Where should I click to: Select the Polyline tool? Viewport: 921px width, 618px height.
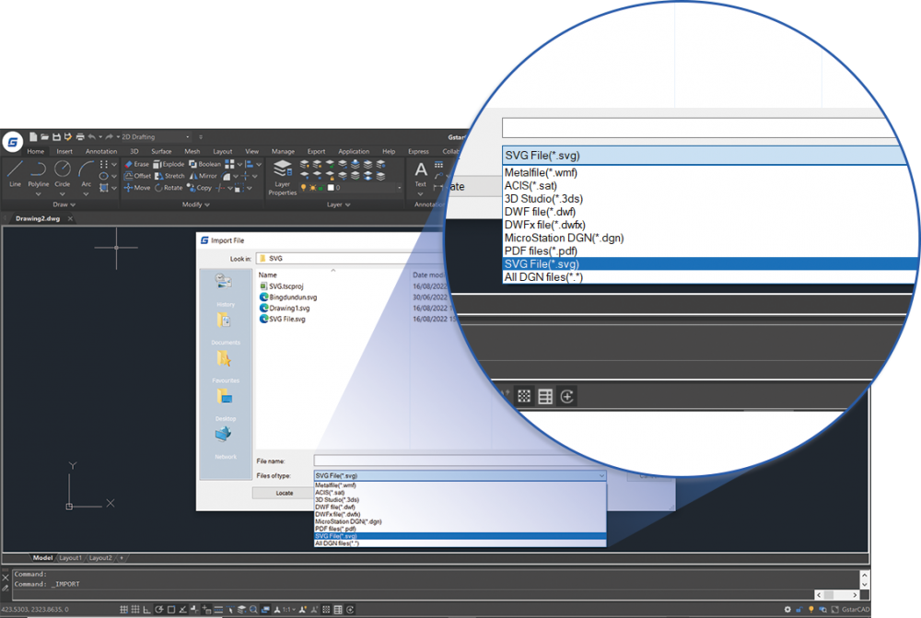(x=38, y=174)
